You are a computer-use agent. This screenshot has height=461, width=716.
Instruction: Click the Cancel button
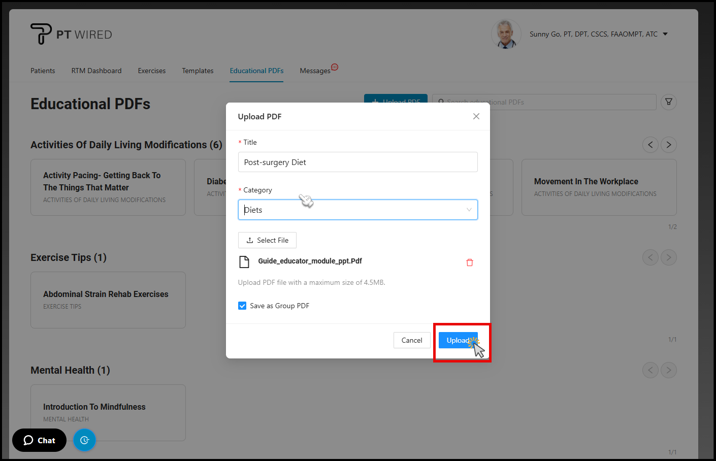tap(411, 340)
